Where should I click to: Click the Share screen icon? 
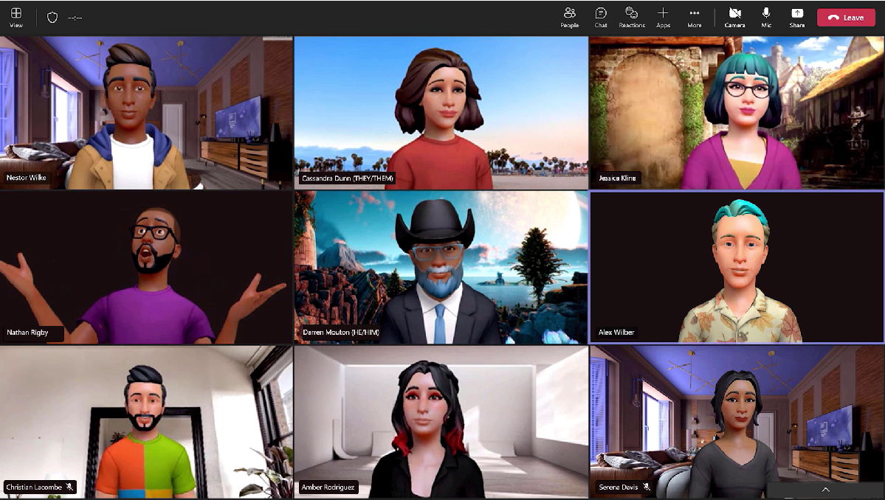pos(797,17)
